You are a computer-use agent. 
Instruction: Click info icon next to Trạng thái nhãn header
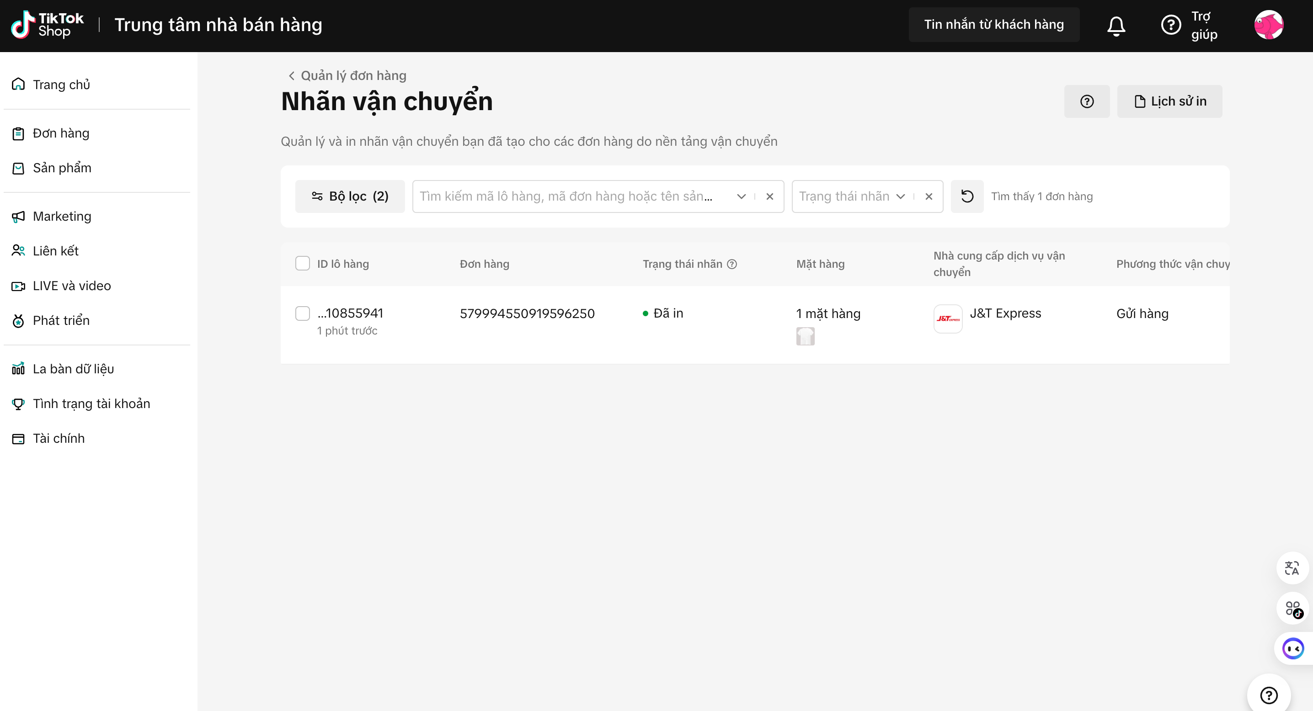click(x=732, y=264)
